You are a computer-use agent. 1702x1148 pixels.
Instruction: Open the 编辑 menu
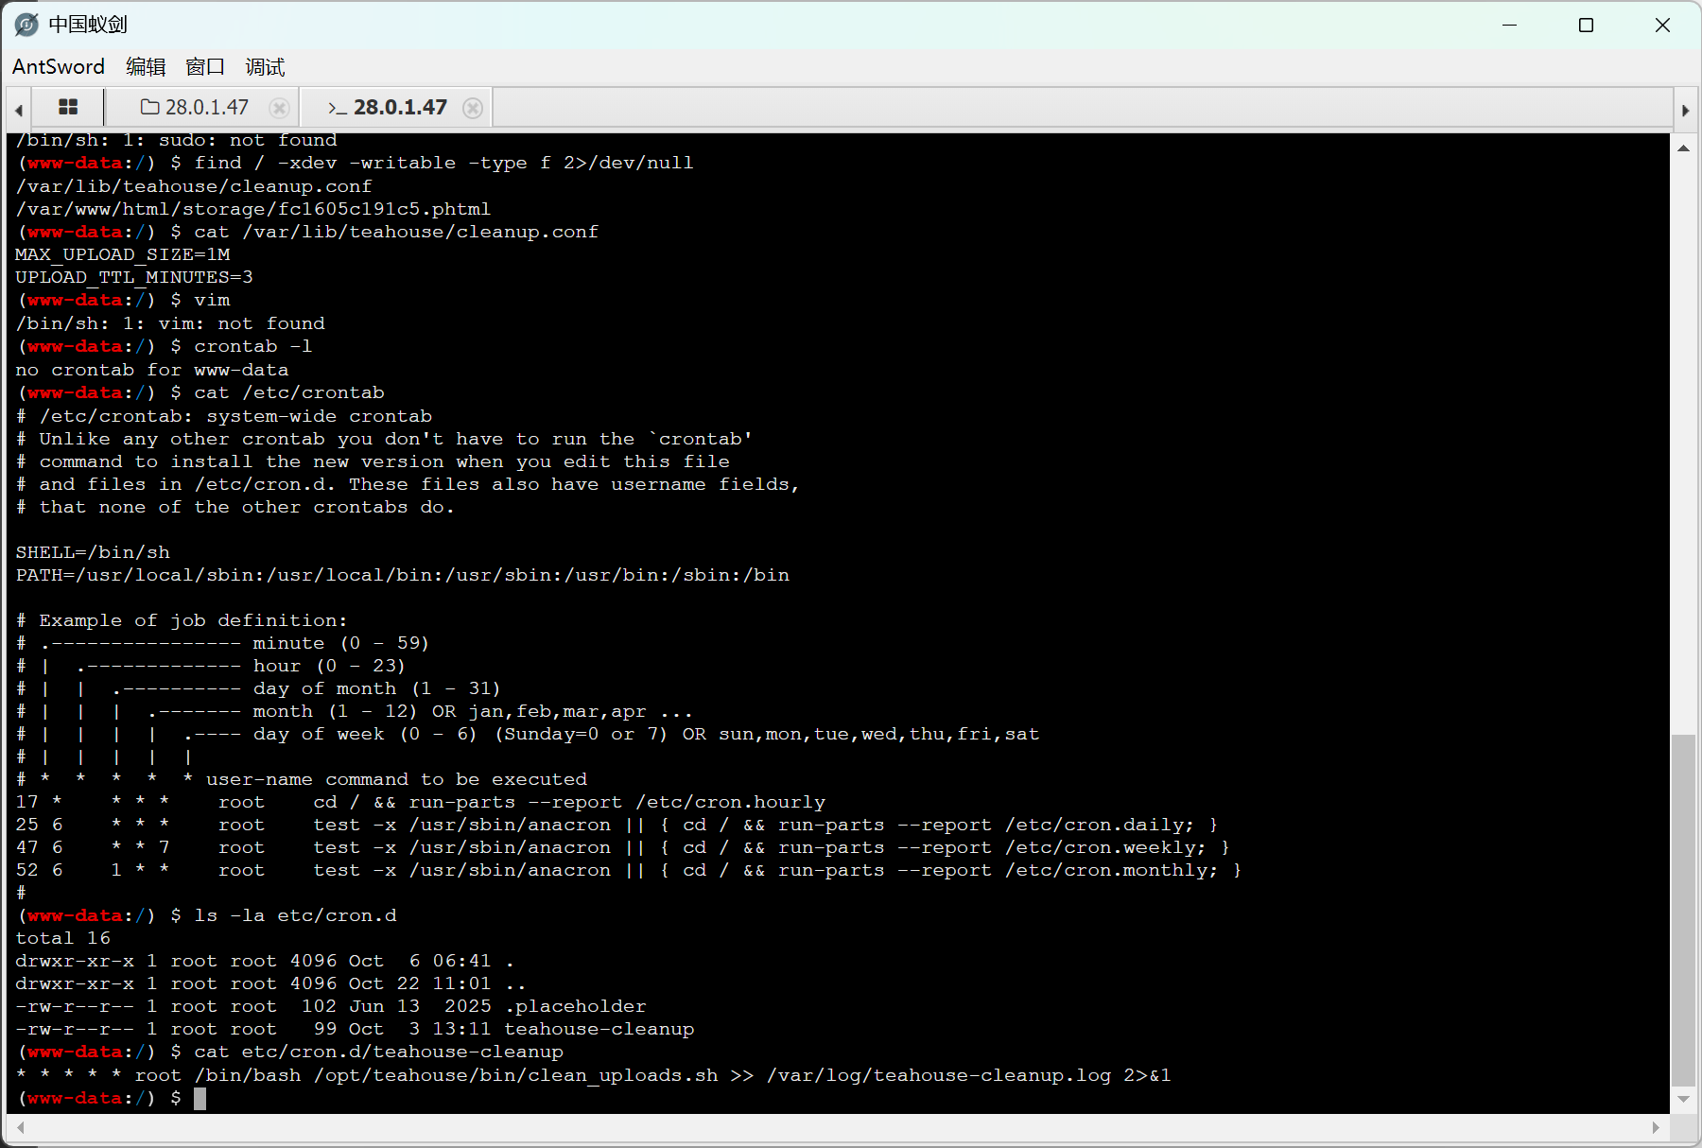146,66
